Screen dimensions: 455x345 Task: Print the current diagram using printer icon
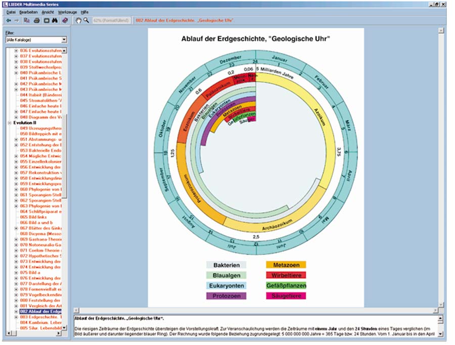(x=36, y=20)
